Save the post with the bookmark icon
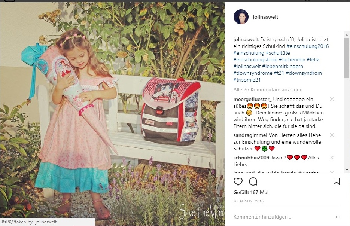 (337, 181)
